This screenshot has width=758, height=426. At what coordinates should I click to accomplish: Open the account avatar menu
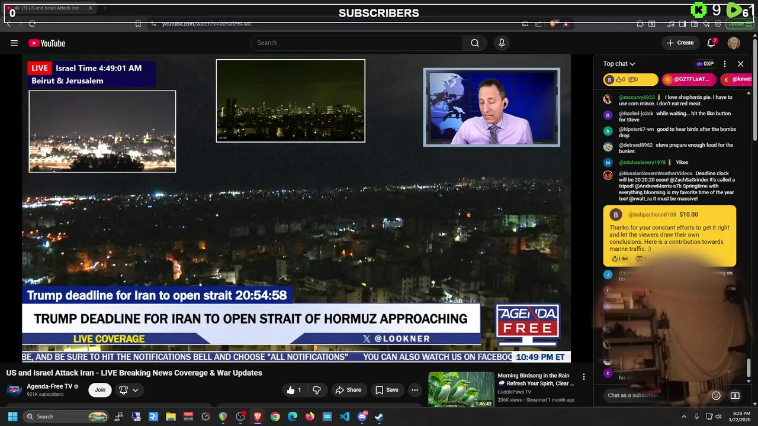pos(734,43)
